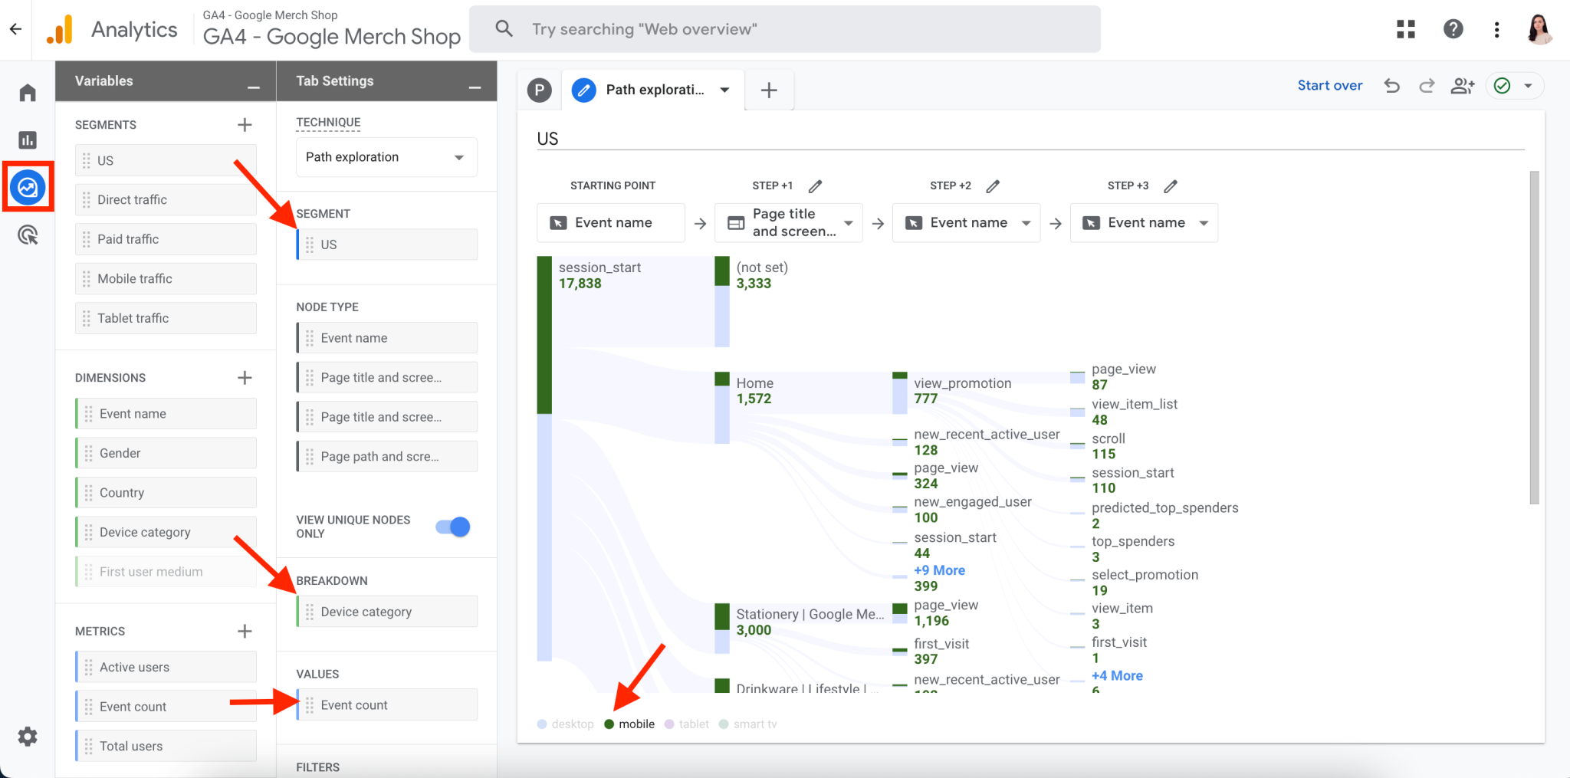
Task: Edit Step +2 with the pencil icon
Action: pyautogui.click(x=993, y=185)
